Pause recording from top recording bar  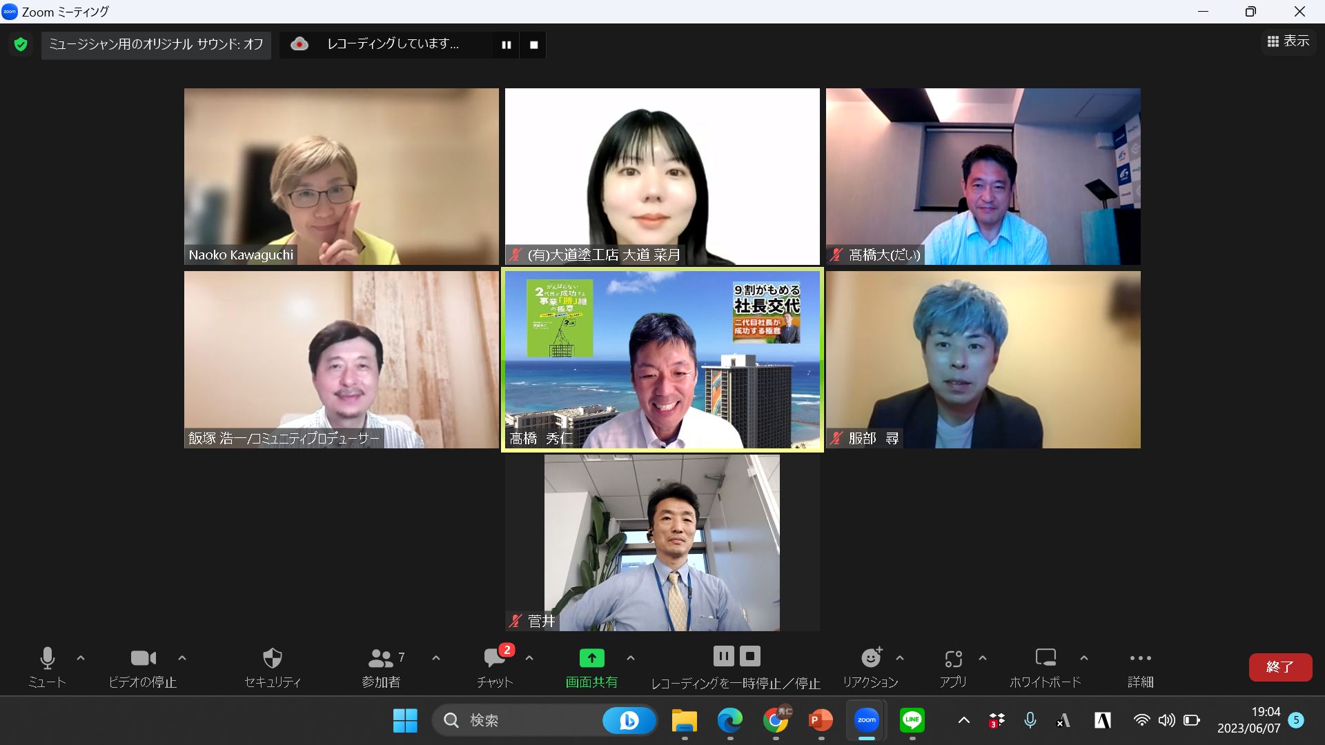(507, 45)
